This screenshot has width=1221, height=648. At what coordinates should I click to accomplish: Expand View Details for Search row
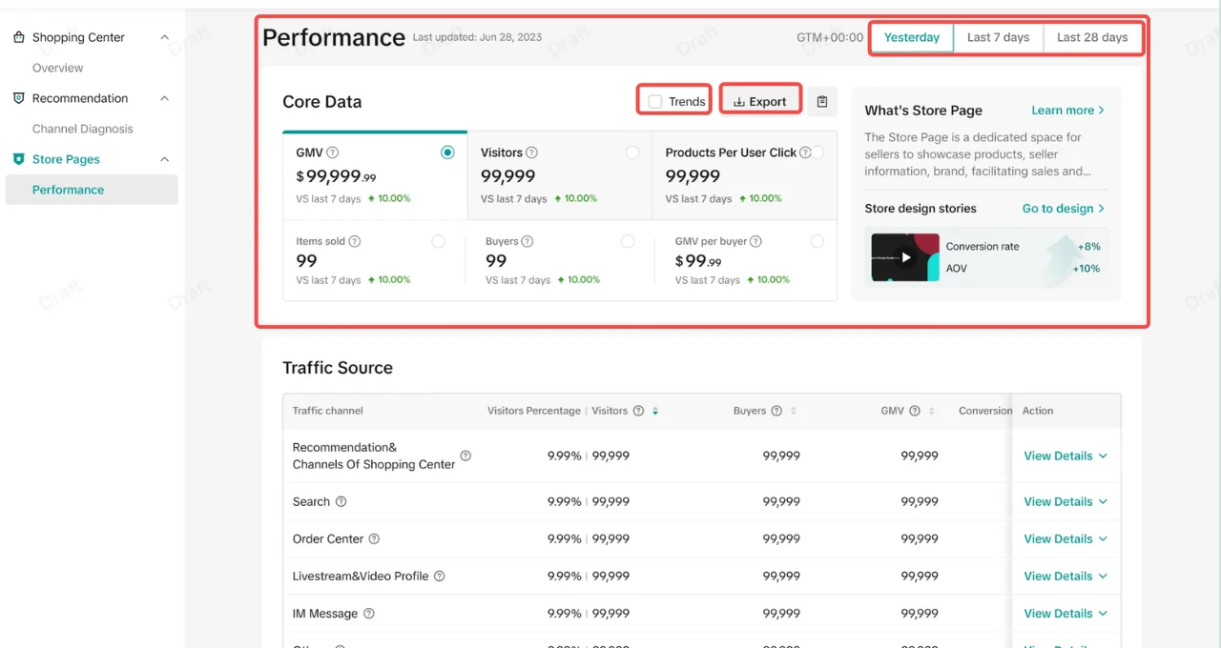click(1065, 502)
